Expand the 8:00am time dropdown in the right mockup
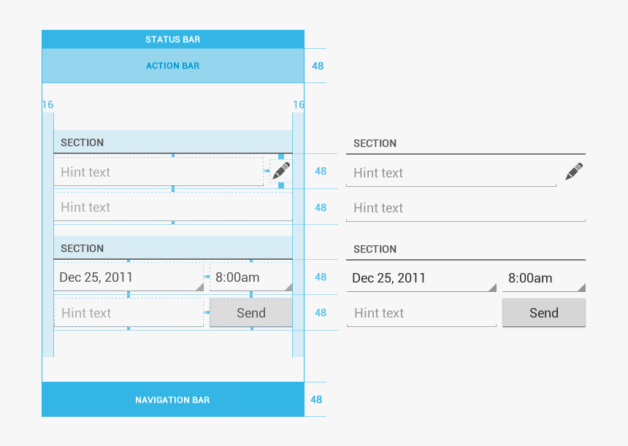 click(543, 278)
